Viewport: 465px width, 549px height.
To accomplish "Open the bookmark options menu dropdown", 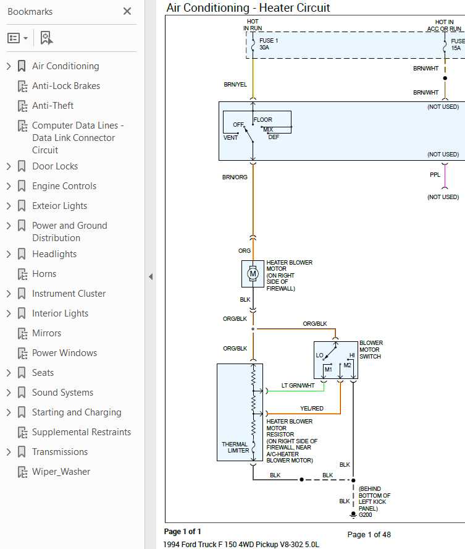I will tap(17, 38).
